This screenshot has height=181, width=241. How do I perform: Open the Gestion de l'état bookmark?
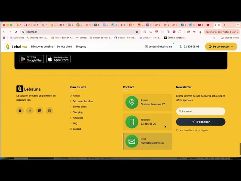(x=101, y=38)
